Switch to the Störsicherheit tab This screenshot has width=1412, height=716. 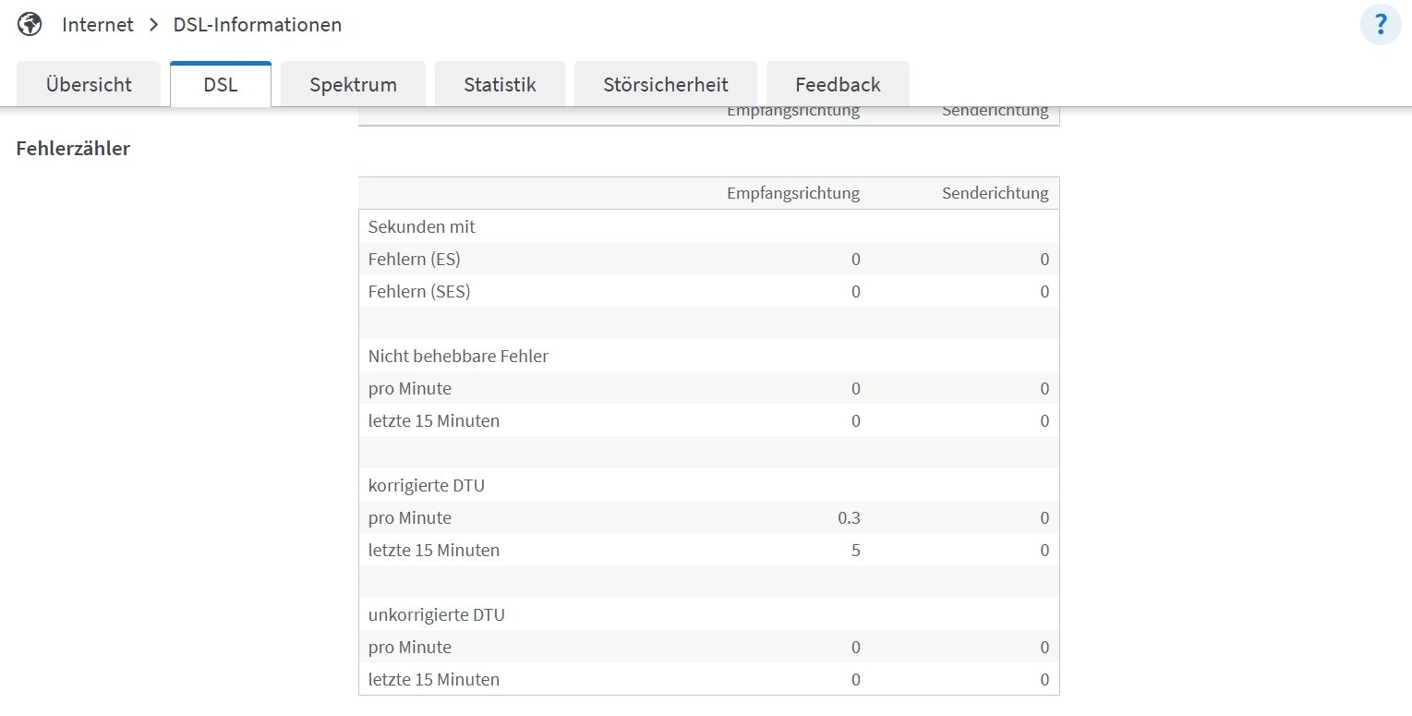[665, 85]
